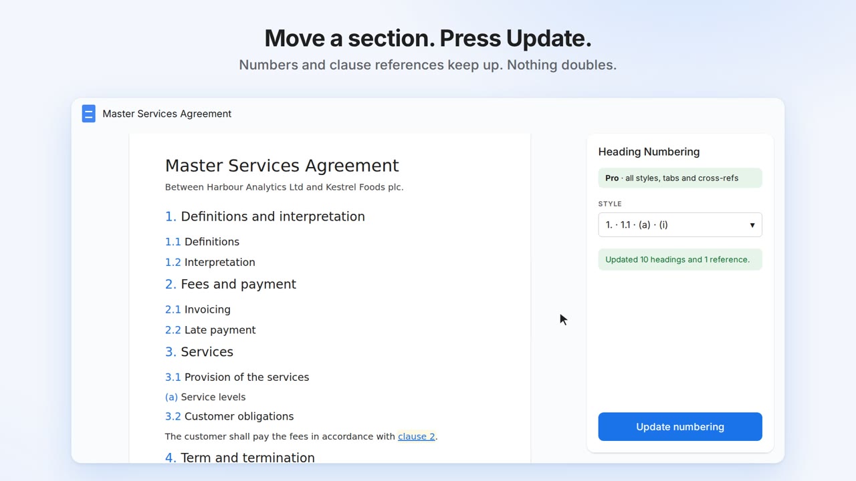
Task: Click subheading 2.2 Late payment
Action: coord(210,330)
